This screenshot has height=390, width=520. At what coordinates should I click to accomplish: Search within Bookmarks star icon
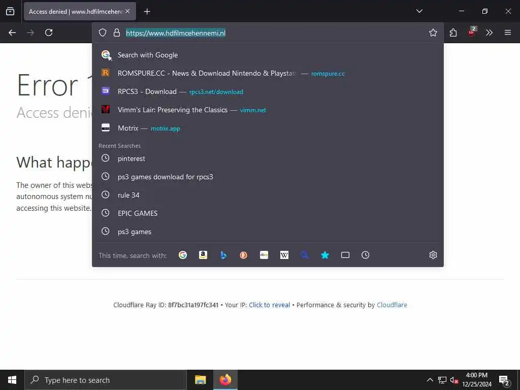(324, 255)
